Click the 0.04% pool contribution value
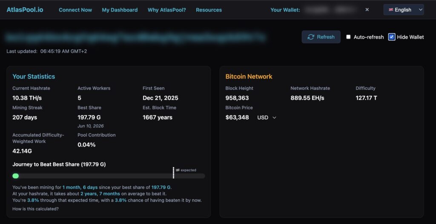 pos(86,145)
